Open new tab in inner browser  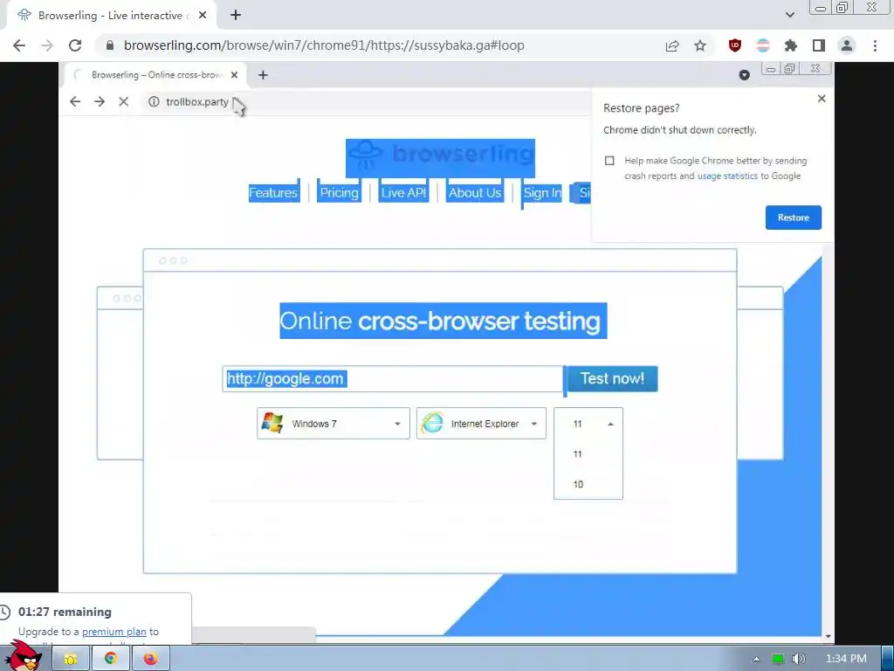pos(263,75)
